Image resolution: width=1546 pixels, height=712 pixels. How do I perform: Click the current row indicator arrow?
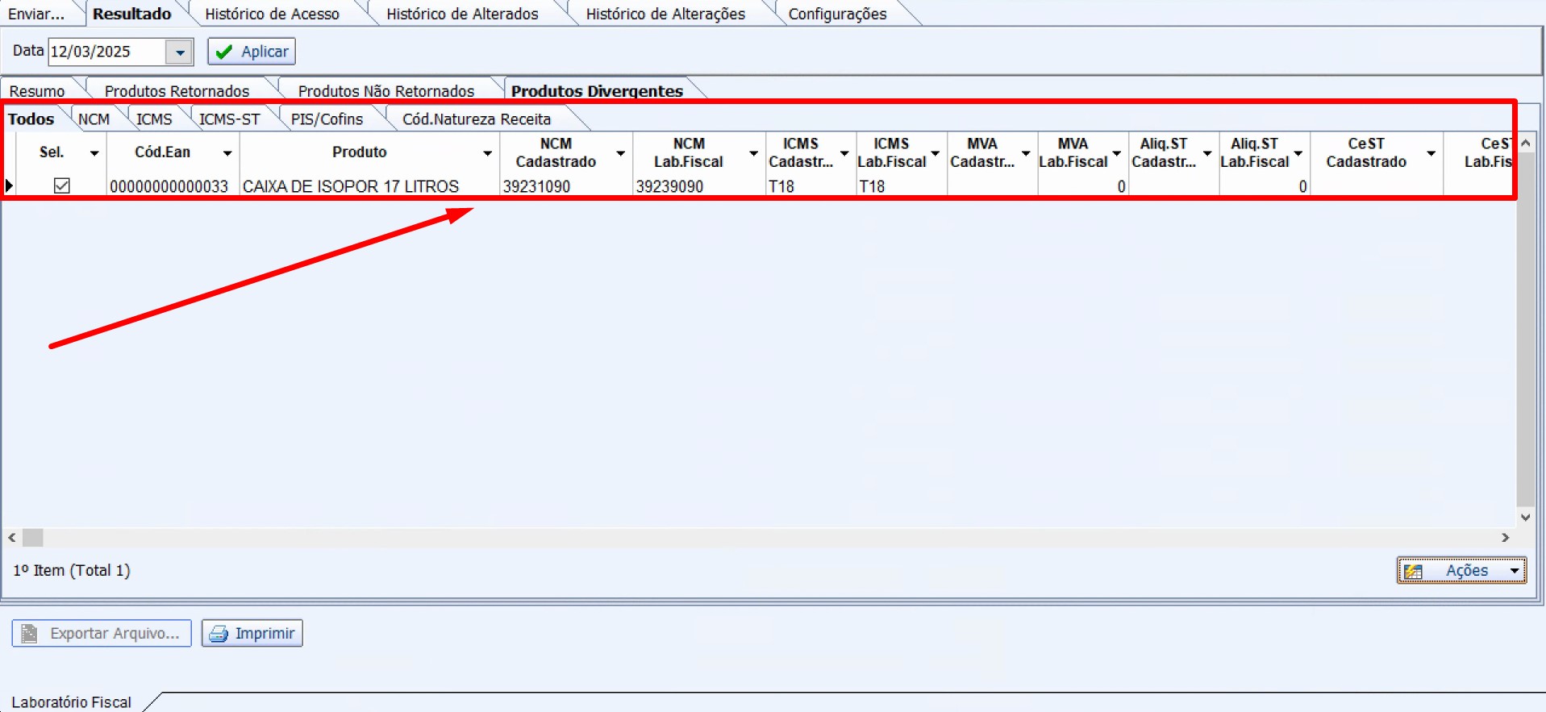tap(9, 186)
